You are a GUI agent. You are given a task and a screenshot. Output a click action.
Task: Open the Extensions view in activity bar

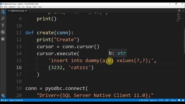coord(3,39)
